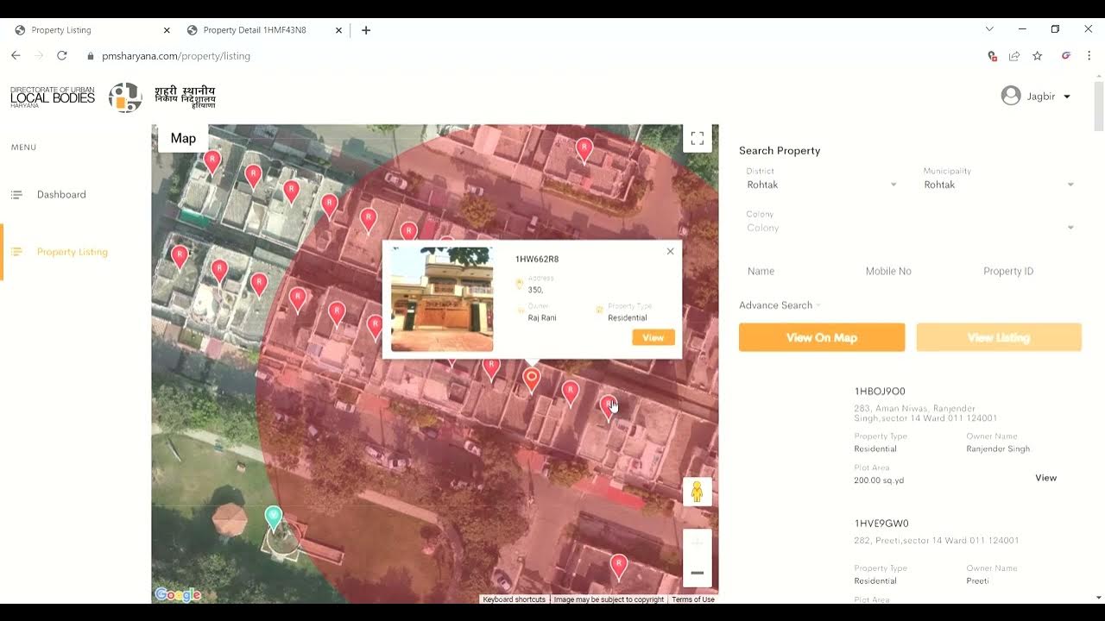1105x621 pixels.
Task: Open Jagbir account dropdown arrow
Action: pos(1067,97)
